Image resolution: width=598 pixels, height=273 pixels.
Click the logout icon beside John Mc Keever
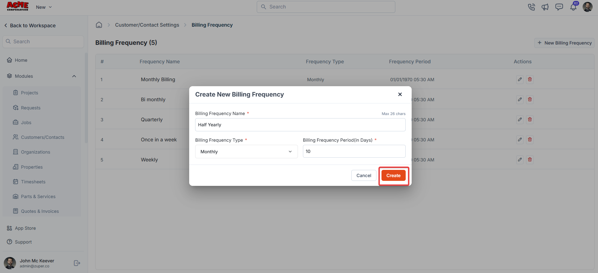tap(77, 263)
